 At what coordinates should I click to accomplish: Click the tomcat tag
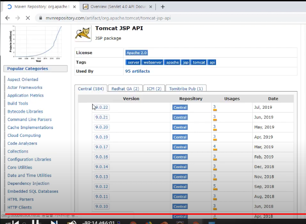(199, 62)
